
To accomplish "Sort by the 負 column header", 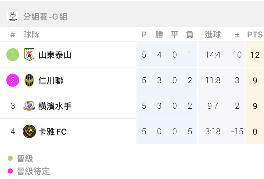I will click(x=190, y=35).
